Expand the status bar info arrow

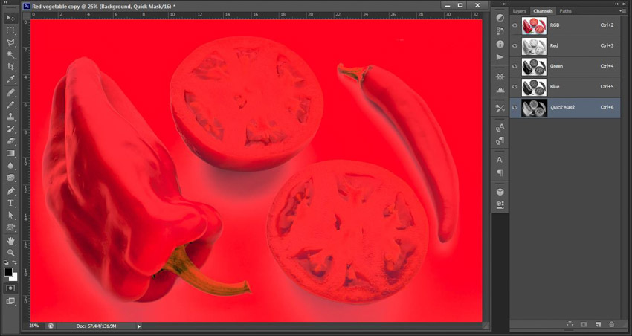[138, 326]
